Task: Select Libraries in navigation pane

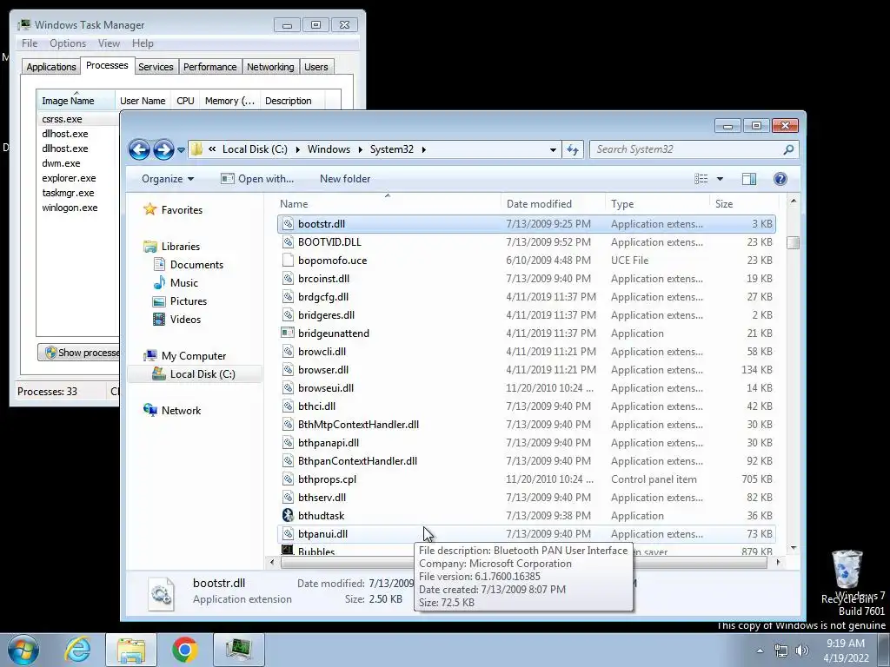Action: [181, 246]
